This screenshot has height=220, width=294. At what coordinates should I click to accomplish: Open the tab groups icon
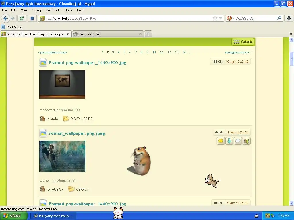[291, 34]
